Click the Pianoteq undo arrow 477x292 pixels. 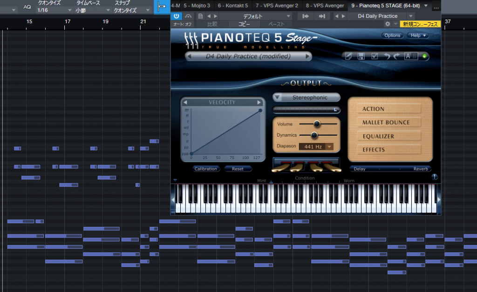pos(386,56)
